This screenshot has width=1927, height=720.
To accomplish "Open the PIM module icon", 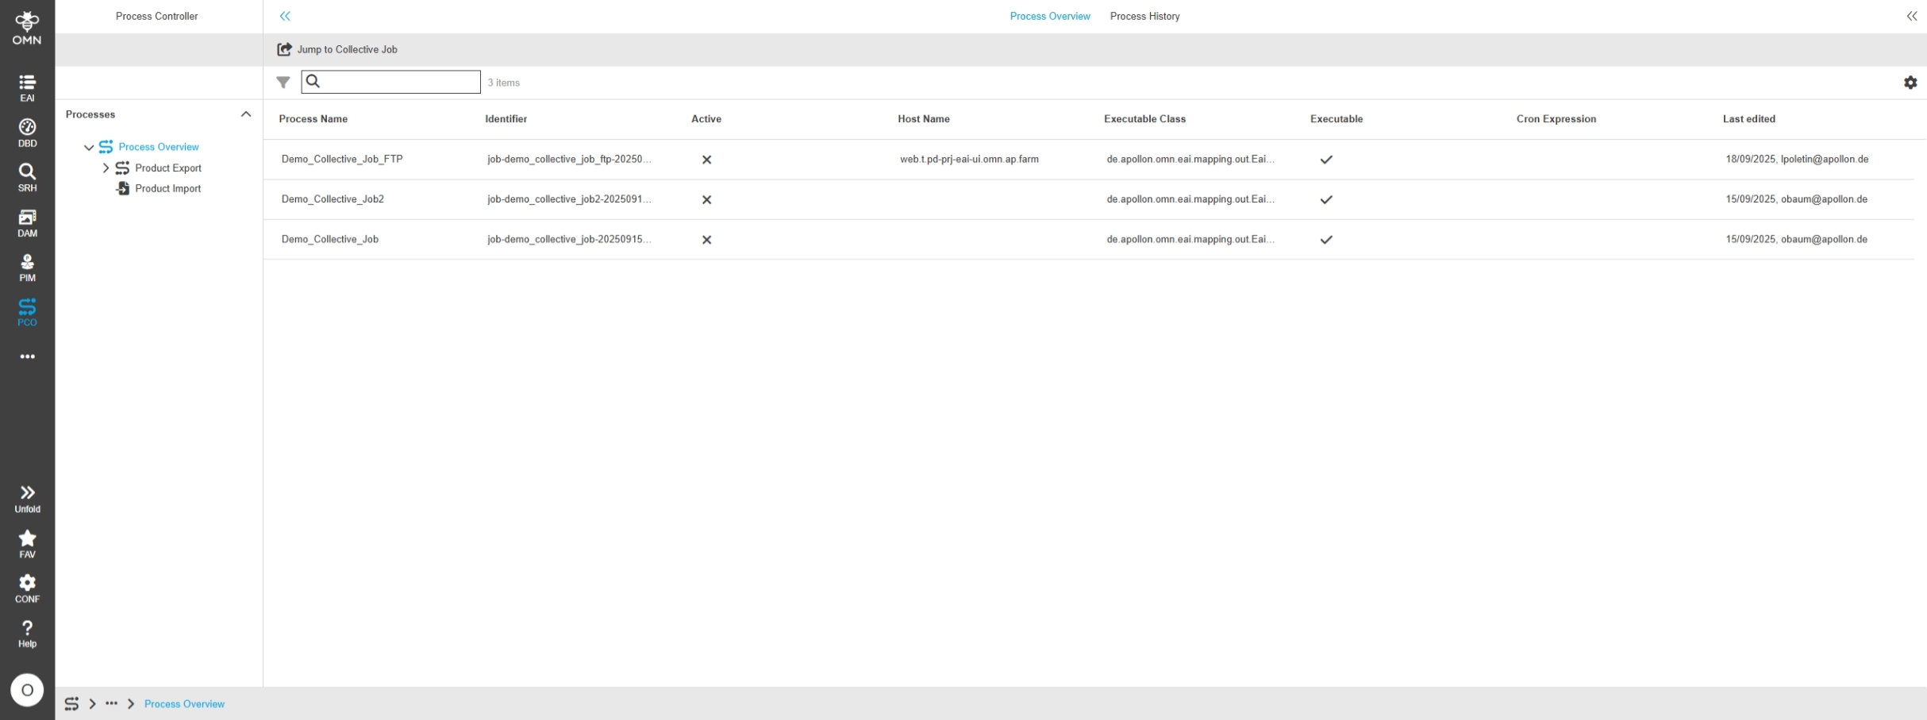I will pyautogui.click(x=27, y=268).
